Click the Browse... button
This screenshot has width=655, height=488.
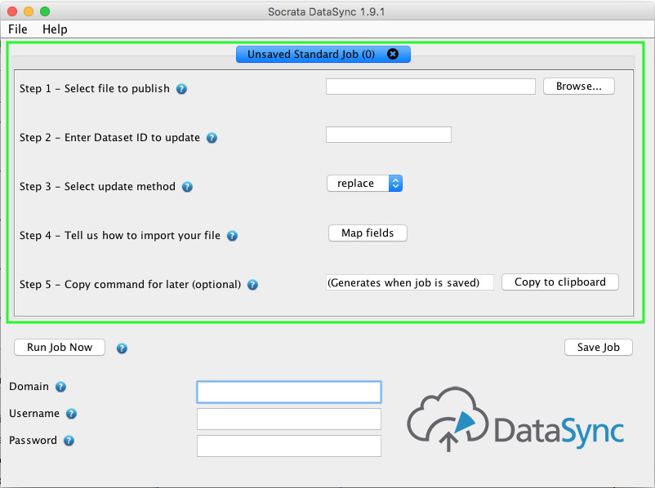click(578, 87)
